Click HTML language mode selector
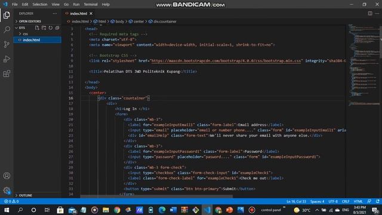Image resolution: width=382 pixels, height=215 pixels. pos(358,201)
